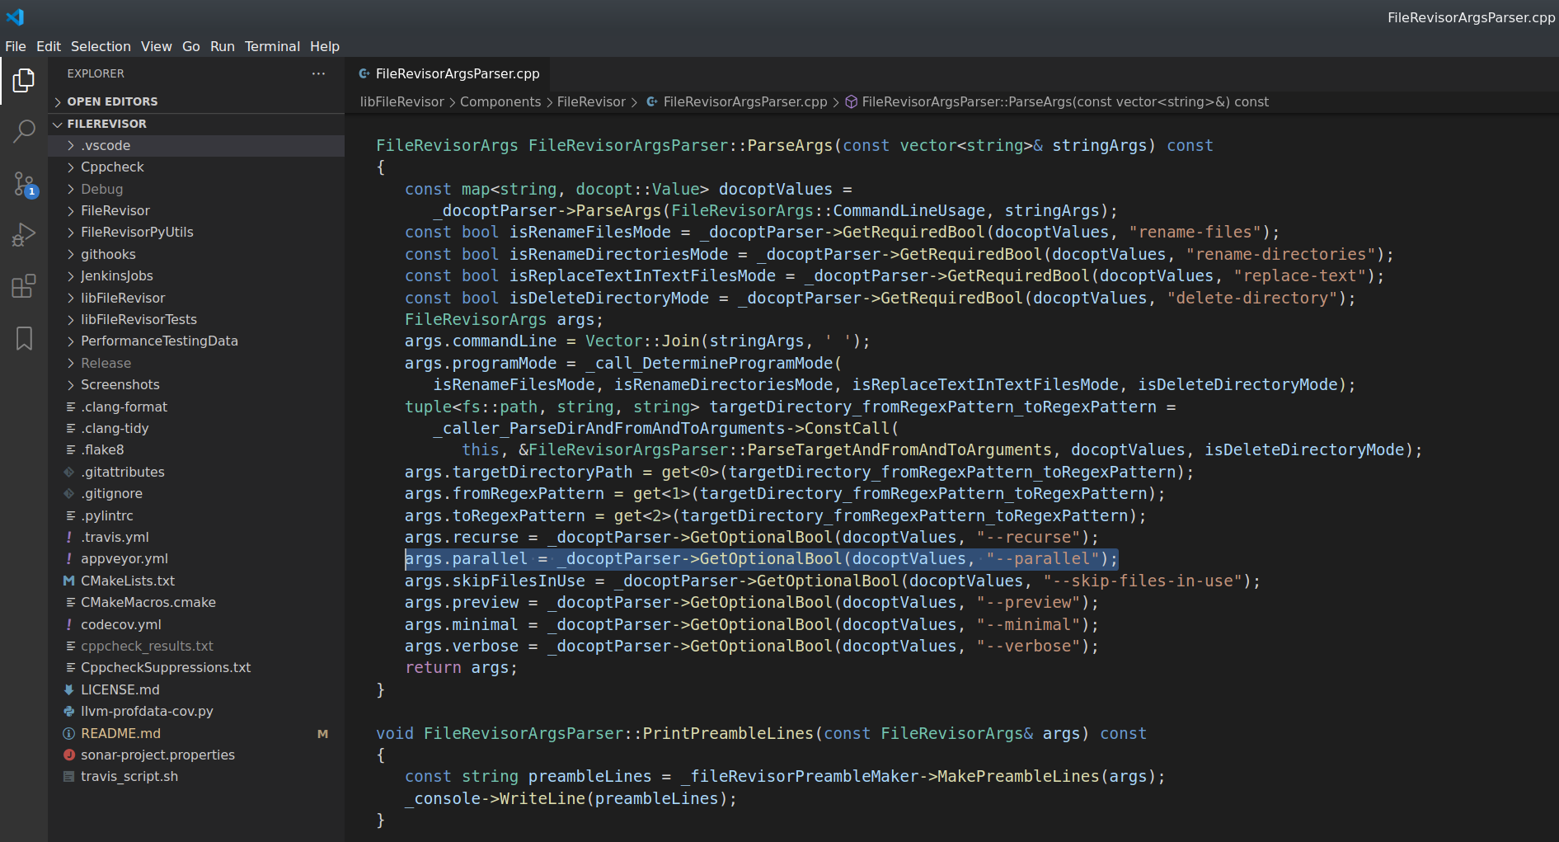Click the method symbol icon in breadcrumb

coord(852,101)
